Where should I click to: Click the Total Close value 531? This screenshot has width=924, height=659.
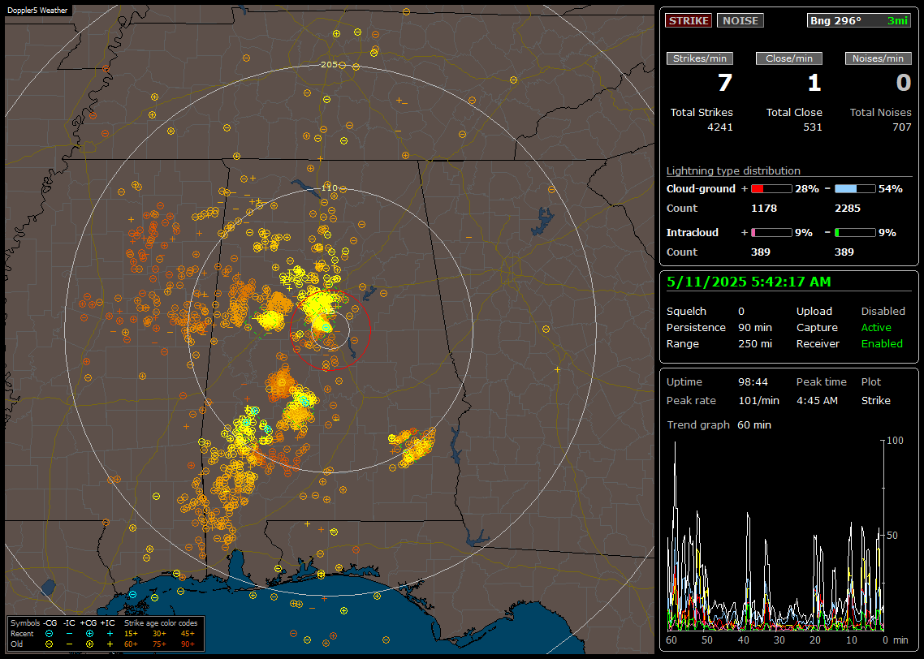coord(813,127)
